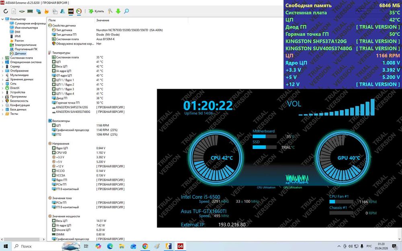Open the CPUID chip icon in toolbar
Viewport: 402px width, 251px height.
(x=22, y=11)
